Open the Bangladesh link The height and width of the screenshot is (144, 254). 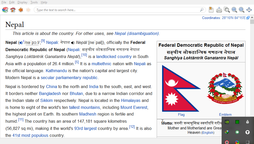[x=50, y=94]
